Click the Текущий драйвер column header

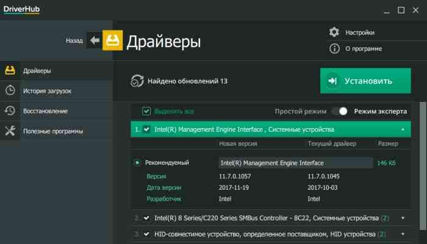point(332,143)
